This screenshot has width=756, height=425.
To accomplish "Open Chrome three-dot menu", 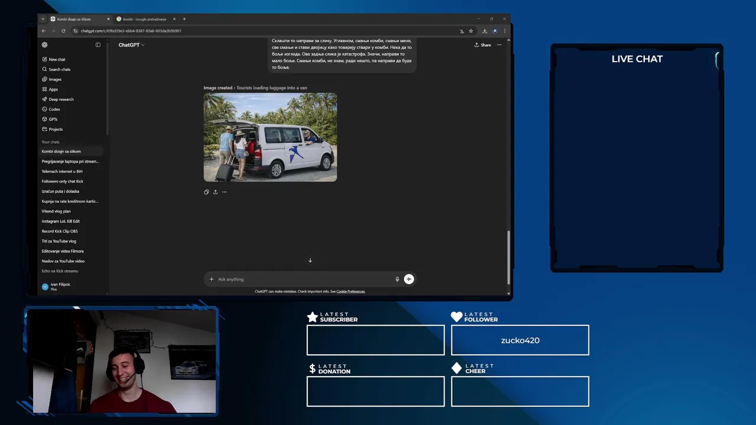I will click(504, 31).
